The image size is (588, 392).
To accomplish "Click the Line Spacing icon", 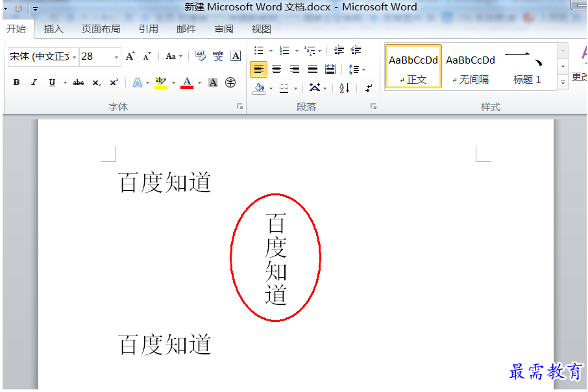I will point(354,69).
